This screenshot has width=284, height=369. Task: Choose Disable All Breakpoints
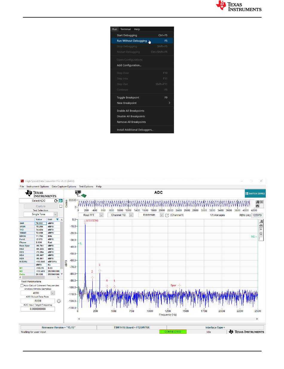142,116
